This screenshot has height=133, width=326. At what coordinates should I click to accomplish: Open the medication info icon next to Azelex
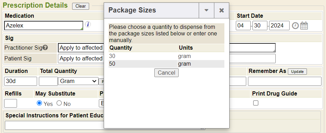(88, 25)
